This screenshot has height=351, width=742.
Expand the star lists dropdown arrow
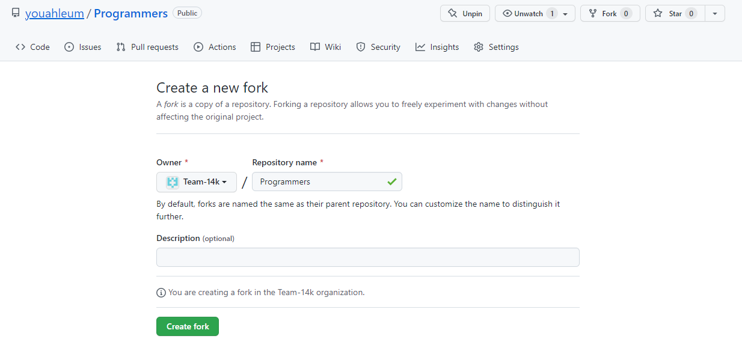(x=715, y=13)
